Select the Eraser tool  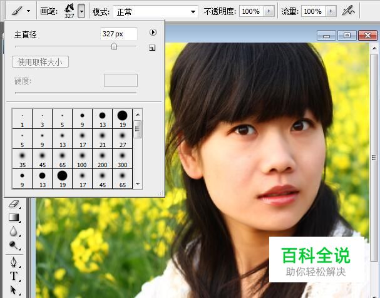14,203
